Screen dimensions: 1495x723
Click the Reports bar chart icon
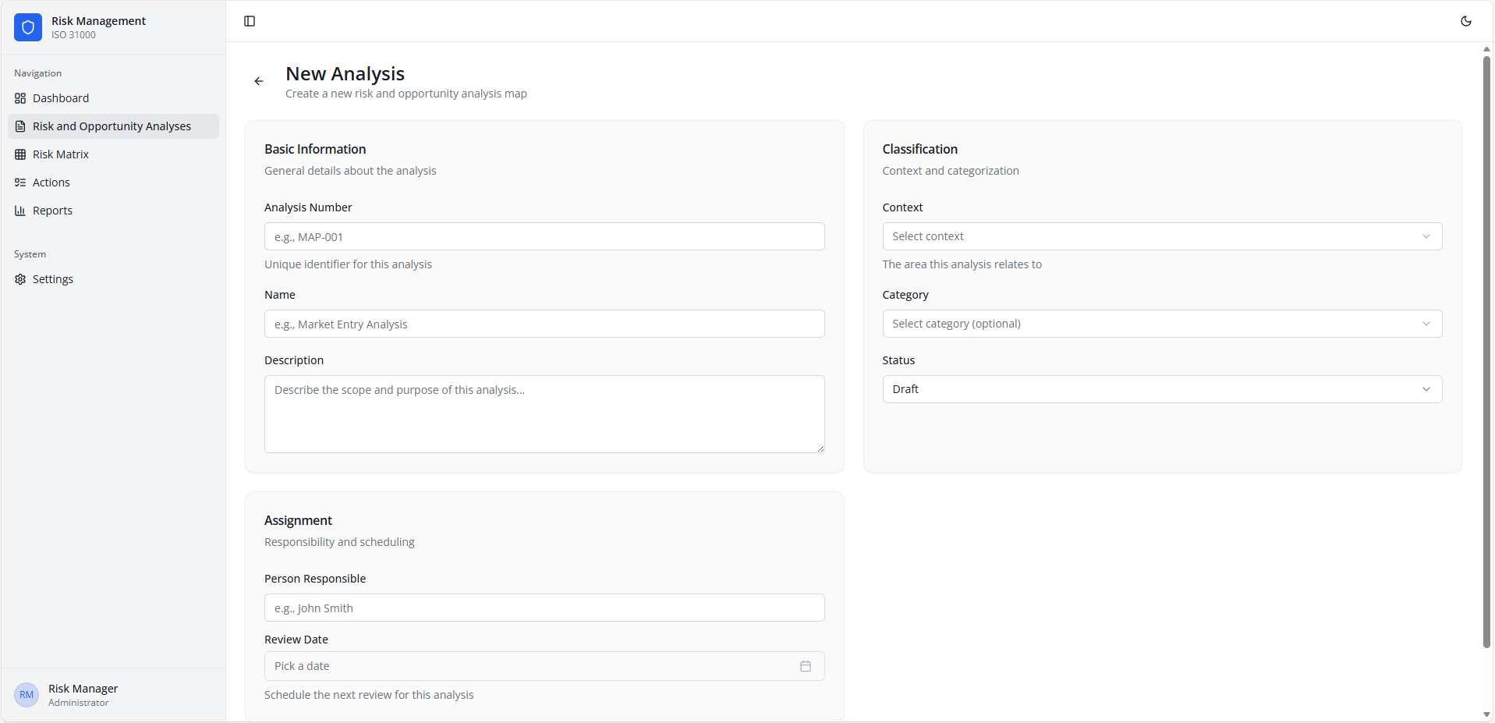click(19, 211)
